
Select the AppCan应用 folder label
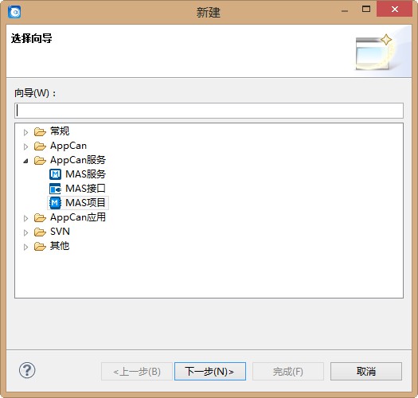[78, 217]
